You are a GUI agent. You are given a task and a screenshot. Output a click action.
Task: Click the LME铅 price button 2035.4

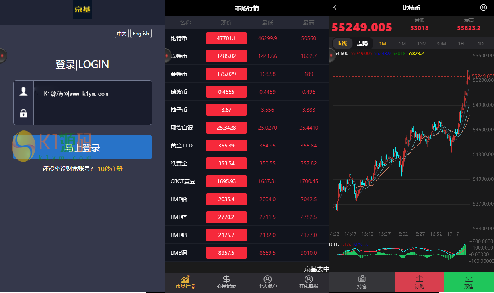226,199
